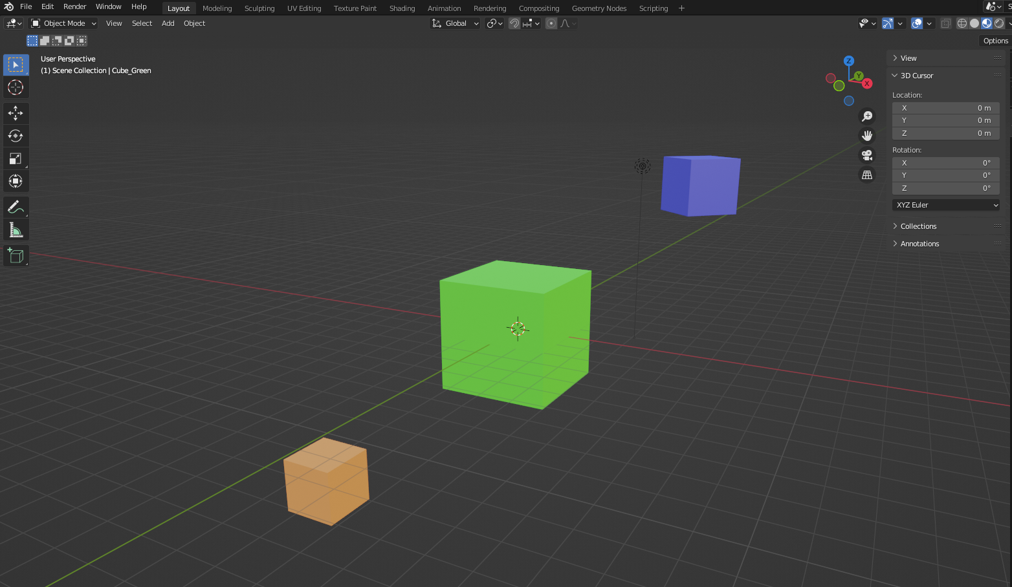Switch to the Geometry Nodes workspace tab

(x=599, y=8)
